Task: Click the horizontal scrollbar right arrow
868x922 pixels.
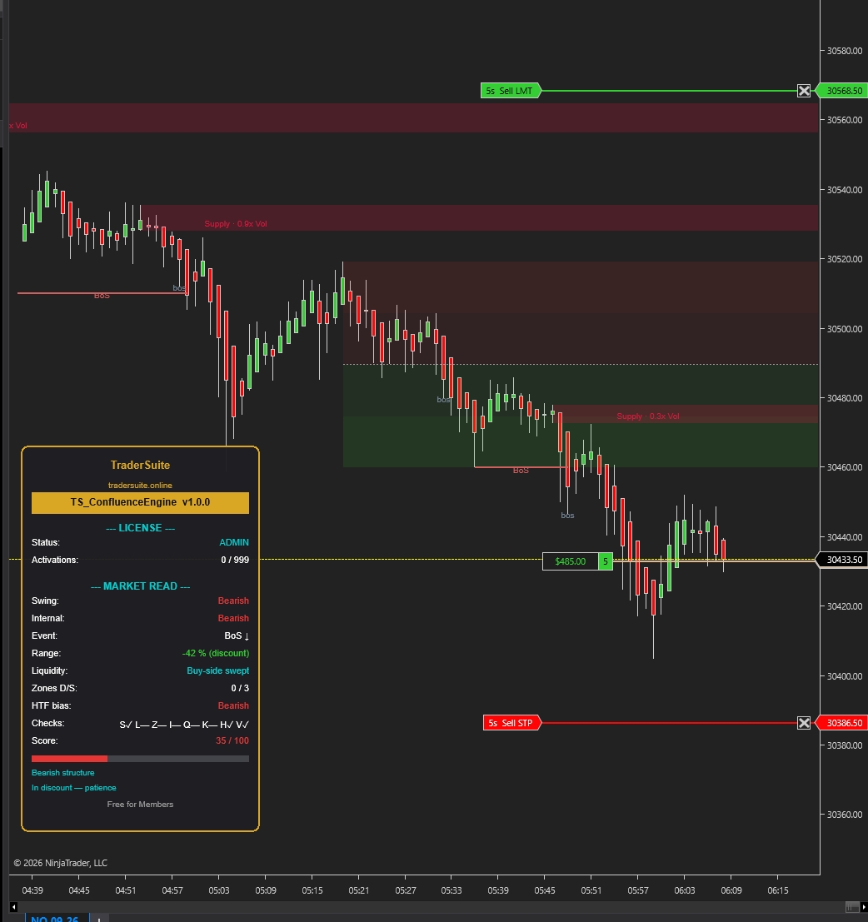Action: tap(863, 907)
